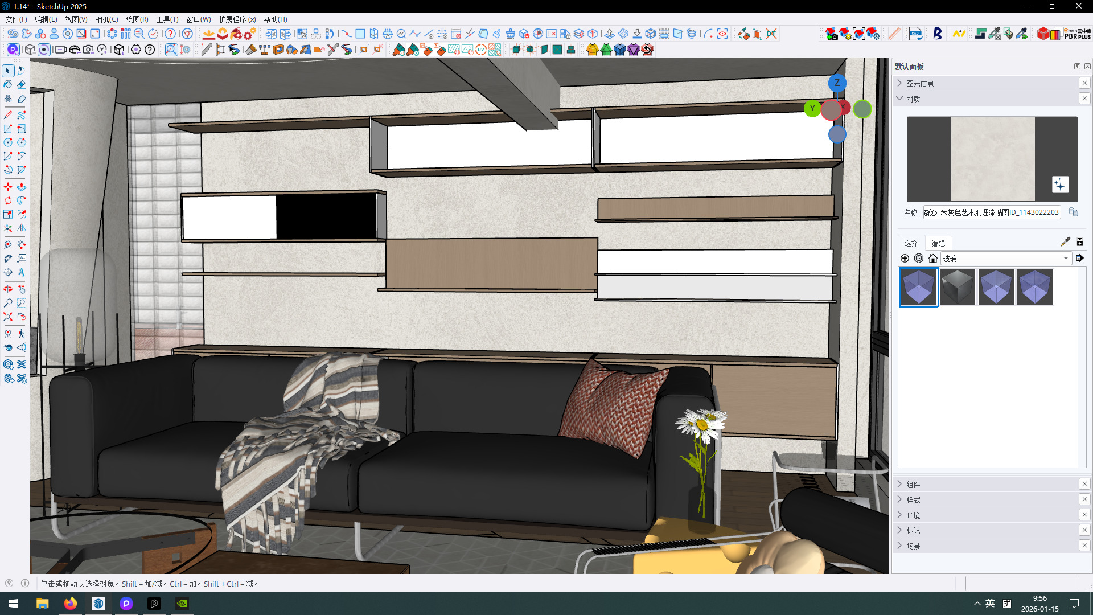Select the Rotate tool

(x=8, y=200)
